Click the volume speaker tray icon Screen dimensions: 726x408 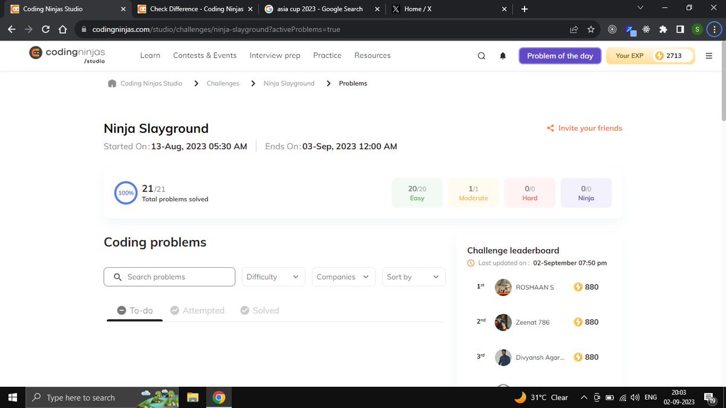click(x=635, y=398)
